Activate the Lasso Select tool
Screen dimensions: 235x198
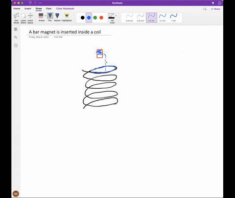click(x=23, y=18)
